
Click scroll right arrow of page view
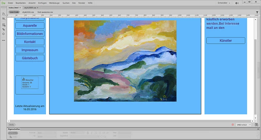252,121
